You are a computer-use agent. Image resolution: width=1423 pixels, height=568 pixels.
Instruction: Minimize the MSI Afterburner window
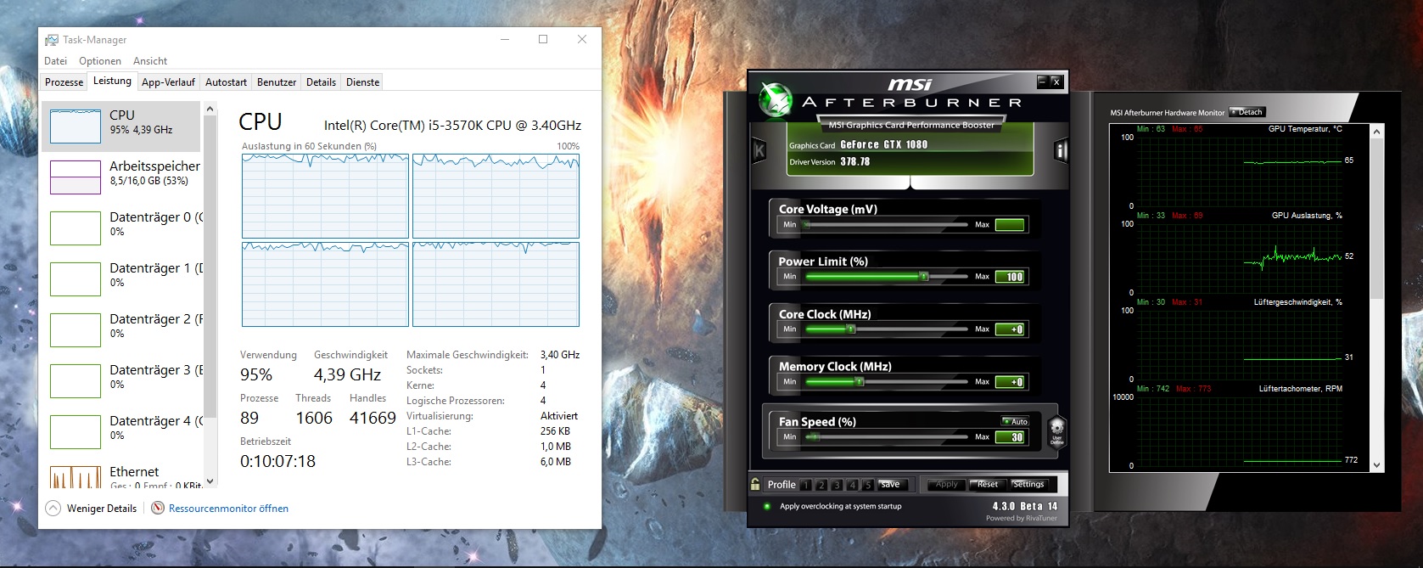tap(1043, 82)
